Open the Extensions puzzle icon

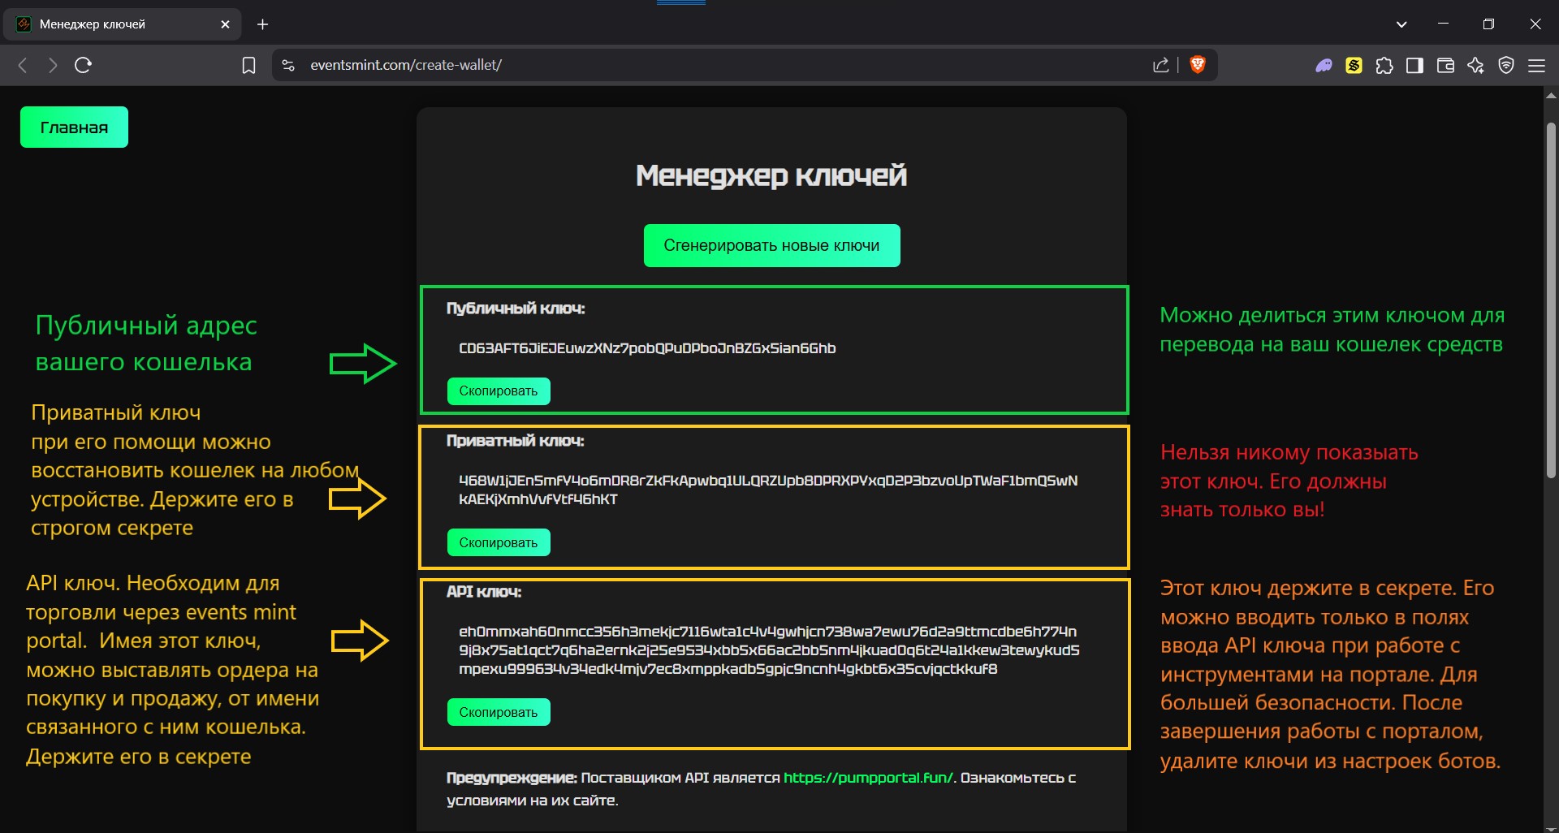pos(1384,66)
